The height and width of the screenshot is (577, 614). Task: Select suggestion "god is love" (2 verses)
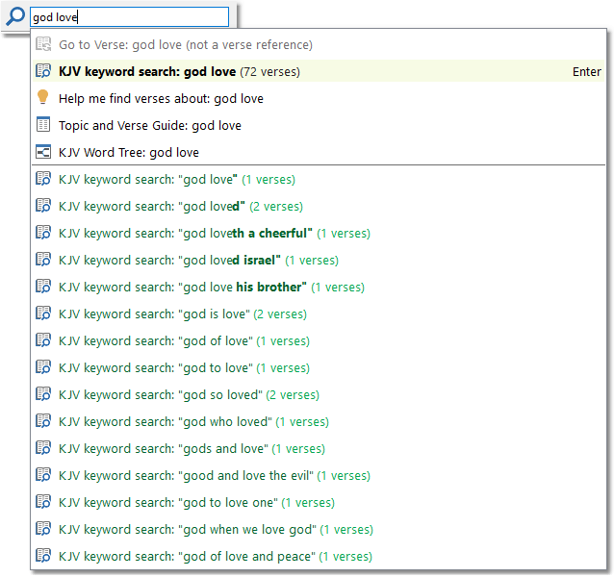click(x=318, y=314)
